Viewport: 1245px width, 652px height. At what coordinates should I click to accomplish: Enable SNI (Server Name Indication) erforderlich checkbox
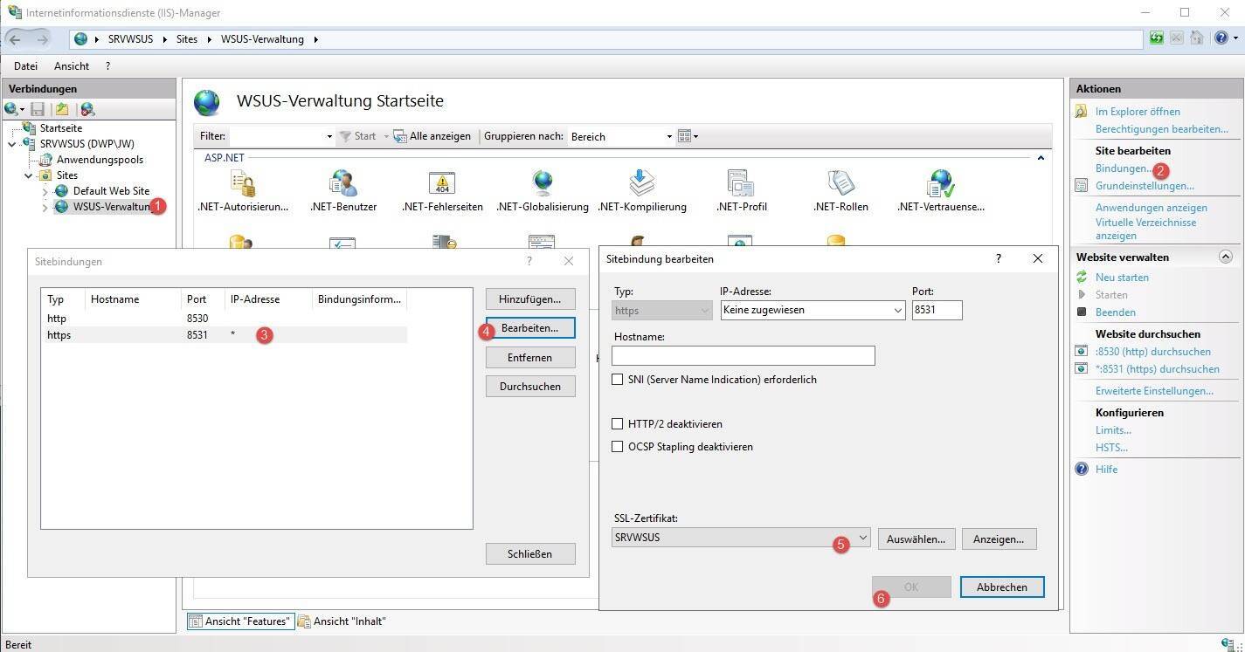[618, 380]
